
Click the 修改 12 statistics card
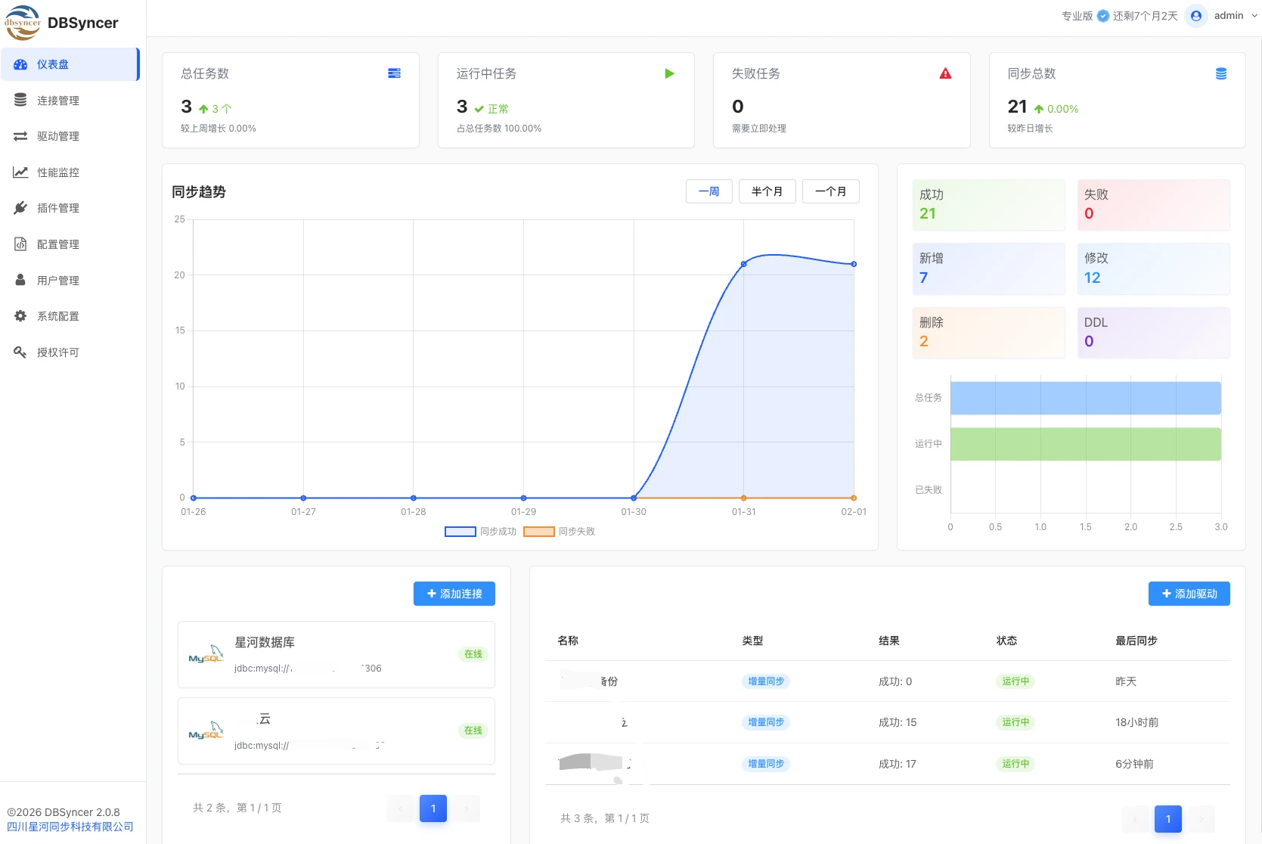pos(1154,269)
